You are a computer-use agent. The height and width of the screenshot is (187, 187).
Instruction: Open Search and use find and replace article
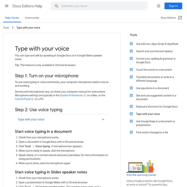[154, 51]
